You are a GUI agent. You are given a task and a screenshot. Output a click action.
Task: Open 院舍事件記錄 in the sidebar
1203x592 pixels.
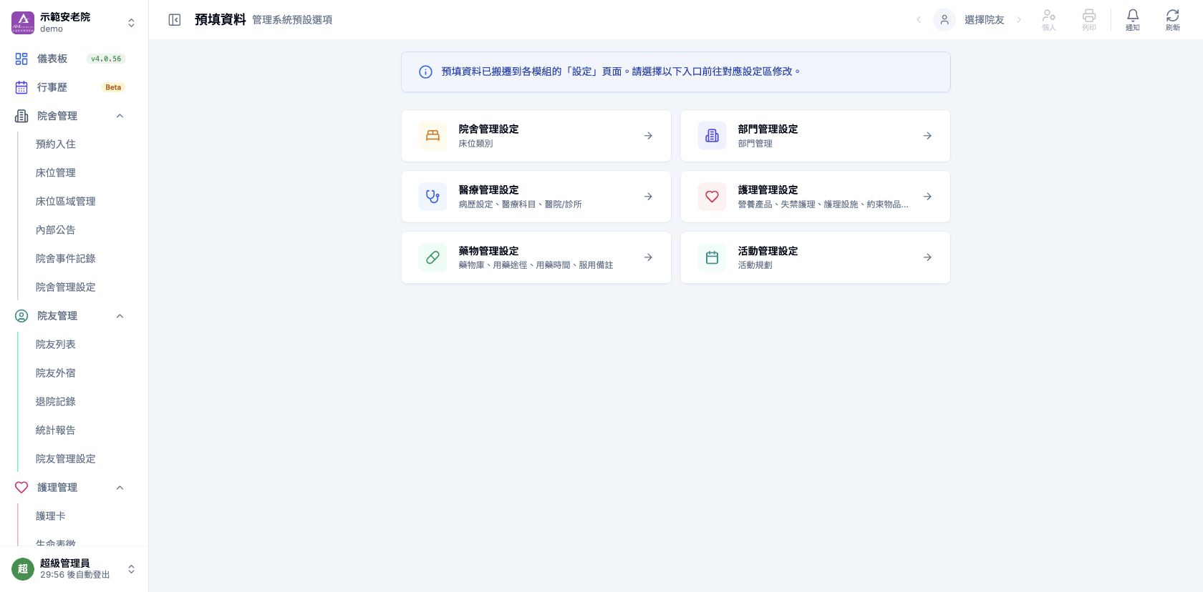[66, 259]
